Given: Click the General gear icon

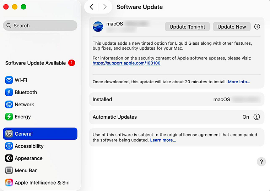Looking at the screenshot, I should (x=9, y=134).
